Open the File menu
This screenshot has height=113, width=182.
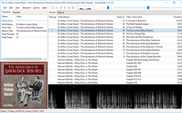5,8
